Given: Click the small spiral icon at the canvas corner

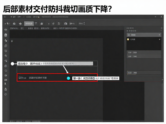Looking at the screenshot, I should (12, 41).
